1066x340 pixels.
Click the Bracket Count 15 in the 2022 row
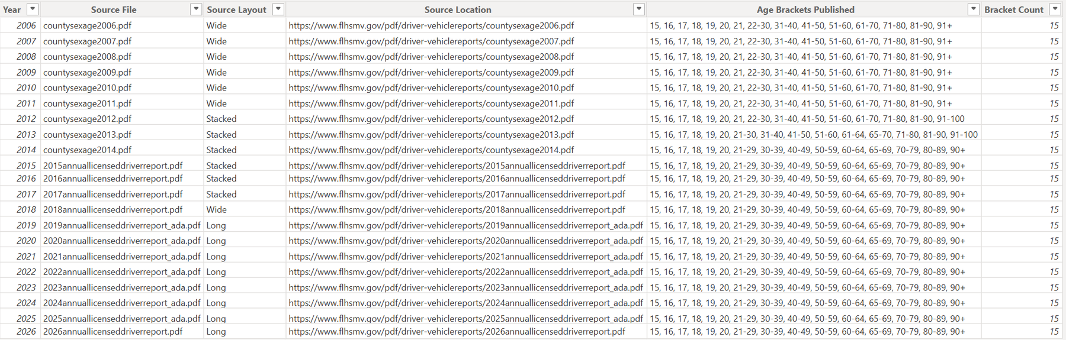(1054, 272)
